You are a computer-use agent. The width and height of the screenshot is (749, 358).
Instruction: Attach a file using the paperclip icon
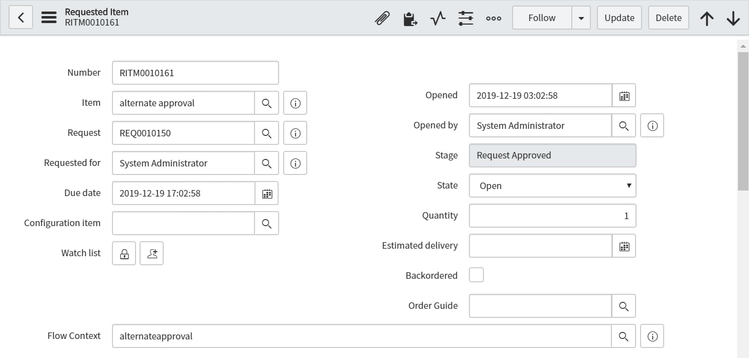coord(382,18)
